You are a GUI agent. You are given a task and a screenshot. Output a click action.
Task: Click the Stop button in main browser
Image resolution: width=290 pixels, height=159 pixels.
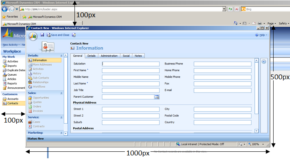pos(237,9)
